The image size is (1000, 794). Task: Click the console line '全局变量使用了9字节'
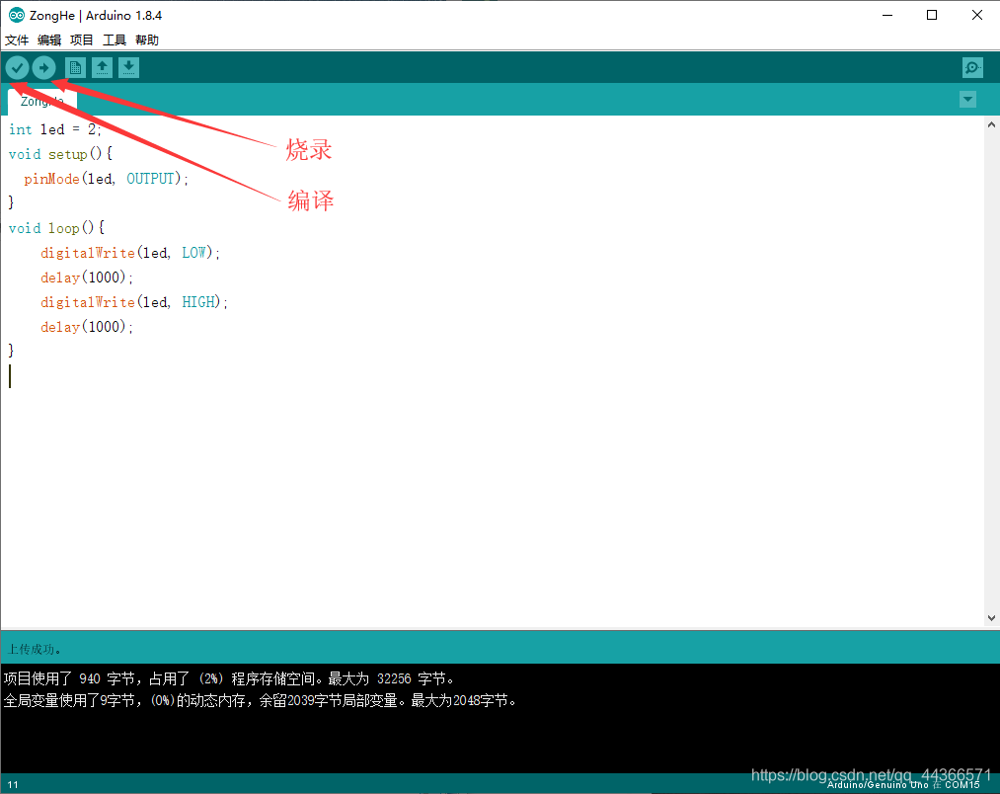[260, 701]
